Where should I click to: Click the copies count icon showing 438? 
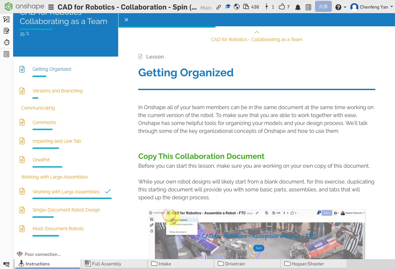(x=246, y=7)
